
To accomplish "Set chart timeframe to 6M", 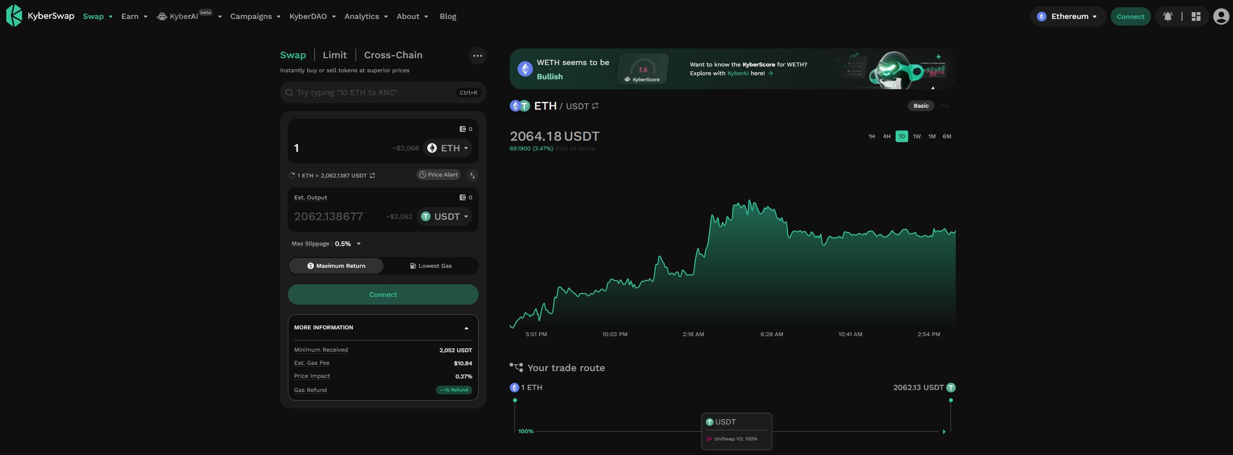I will coord(947,136).
